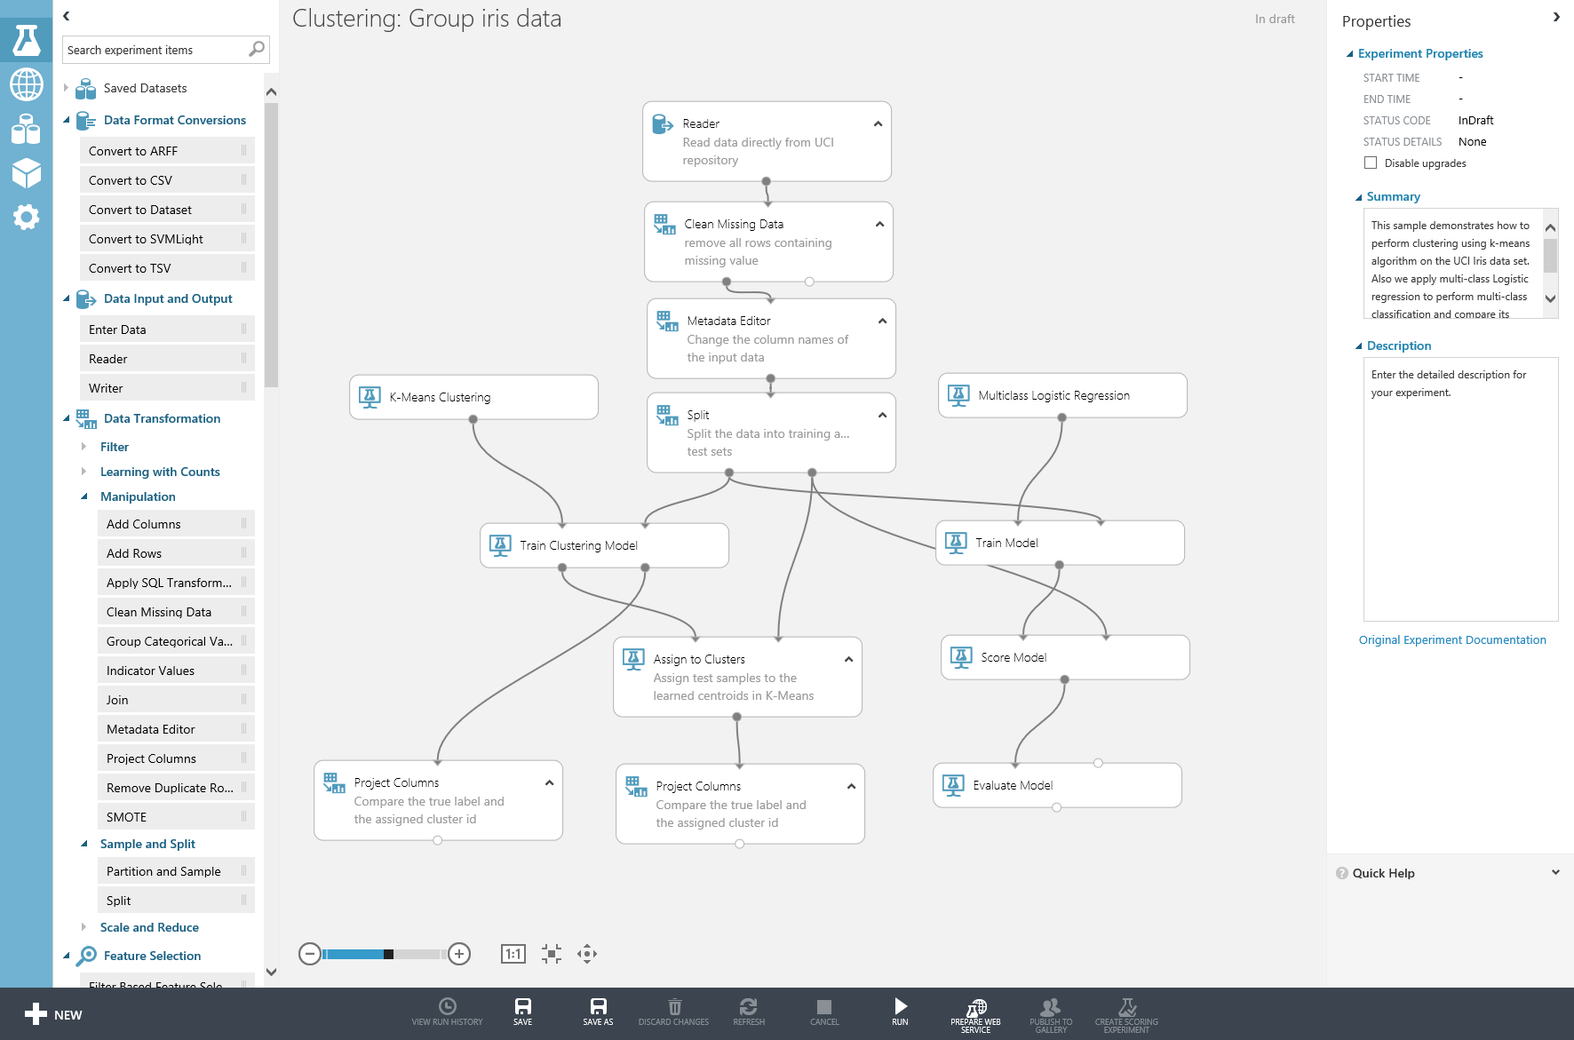Select the Partition and Sample module item
This screenshot has width=1574, height=1040.
(x=175, y=871)
